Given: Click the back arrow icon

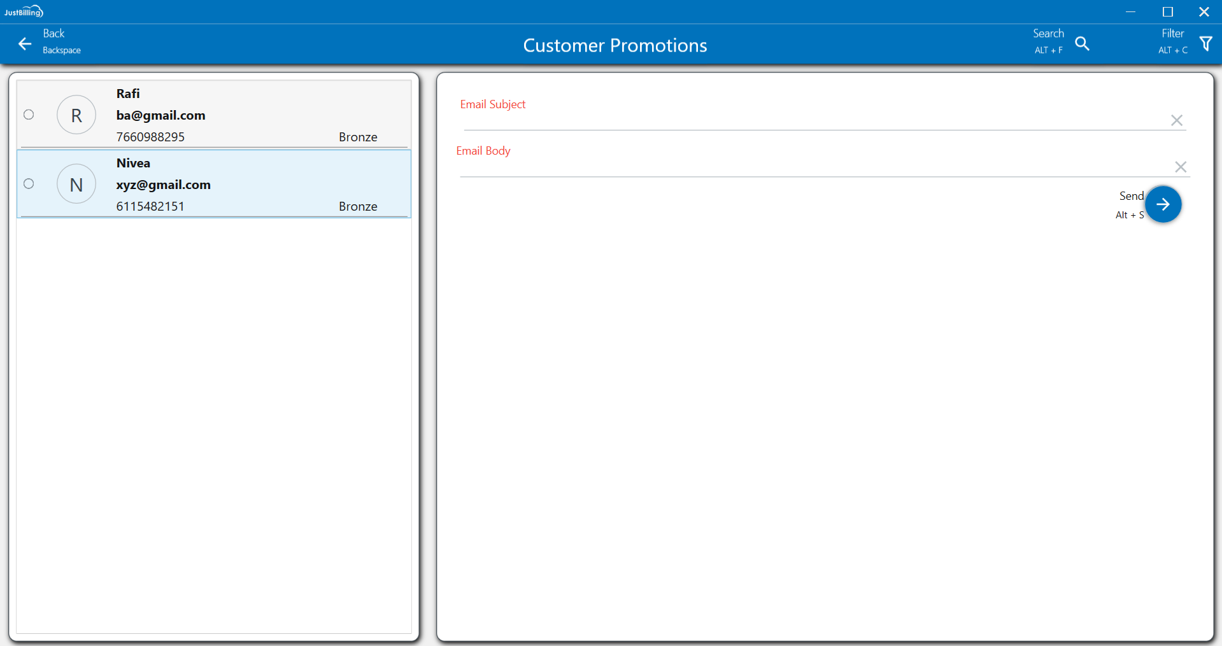Looking at the screenshot, I should pyautogui.click(x=25, y=44).
